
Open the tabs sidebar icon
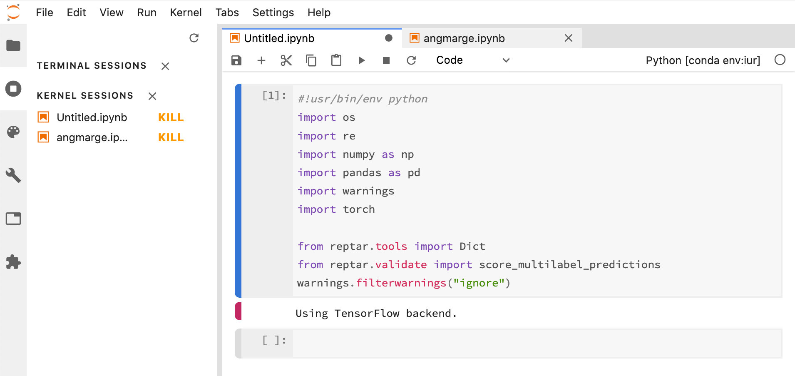click(13, 219)
